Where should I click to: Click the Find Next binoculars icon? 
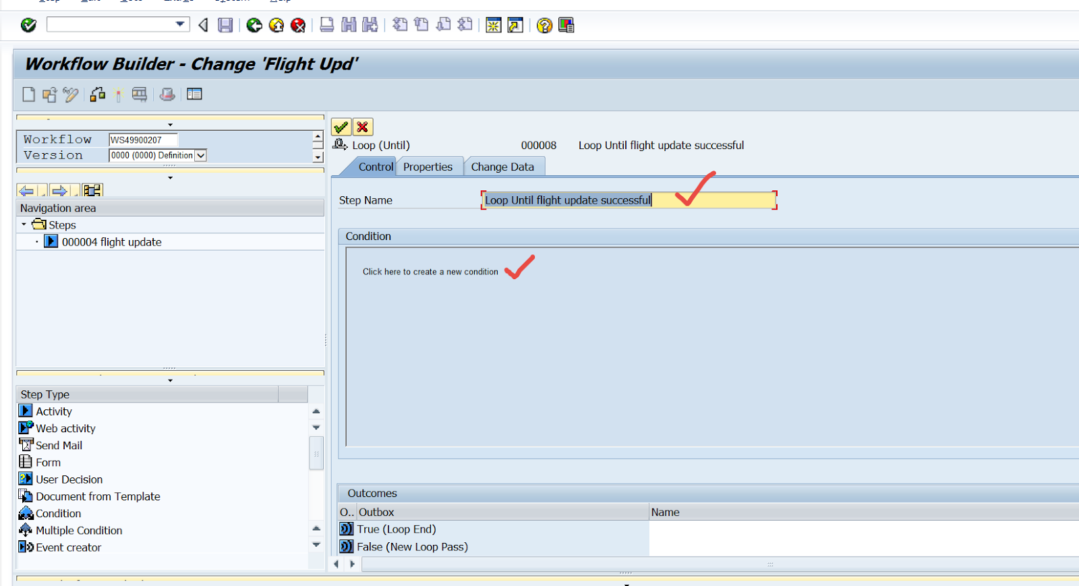click(370, 26)
